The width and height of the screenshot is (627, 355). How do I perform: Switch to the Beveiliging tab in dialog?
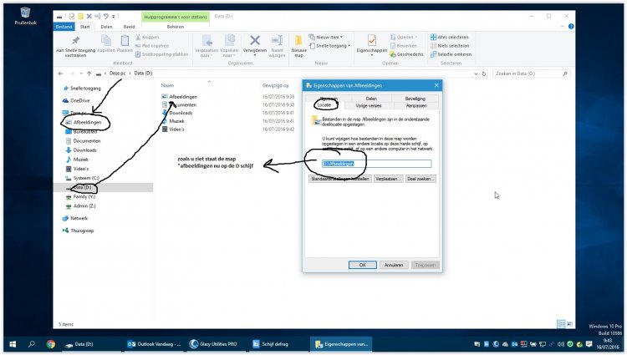tap(415, 98)
